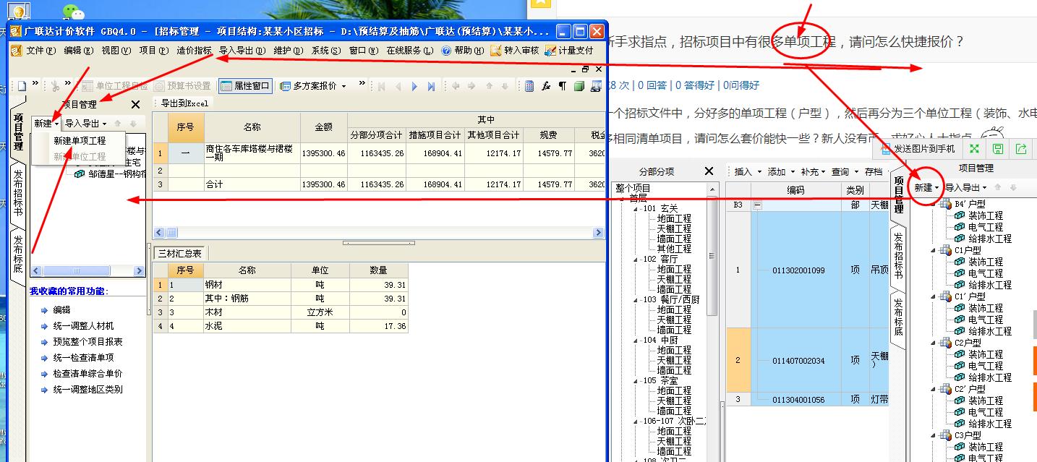Select 电气工程 under C2户型
Screen dimensions: 1037x462
coord(986,366)
